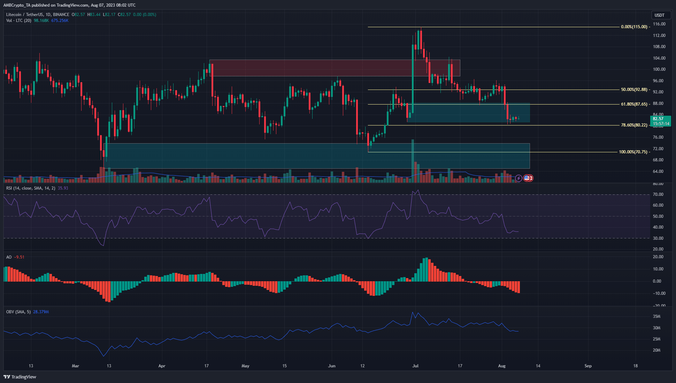The height and width of the screenshot is (383, 676).
Task: Click the 30.00 RSI axis label
Action: (658, 238)
